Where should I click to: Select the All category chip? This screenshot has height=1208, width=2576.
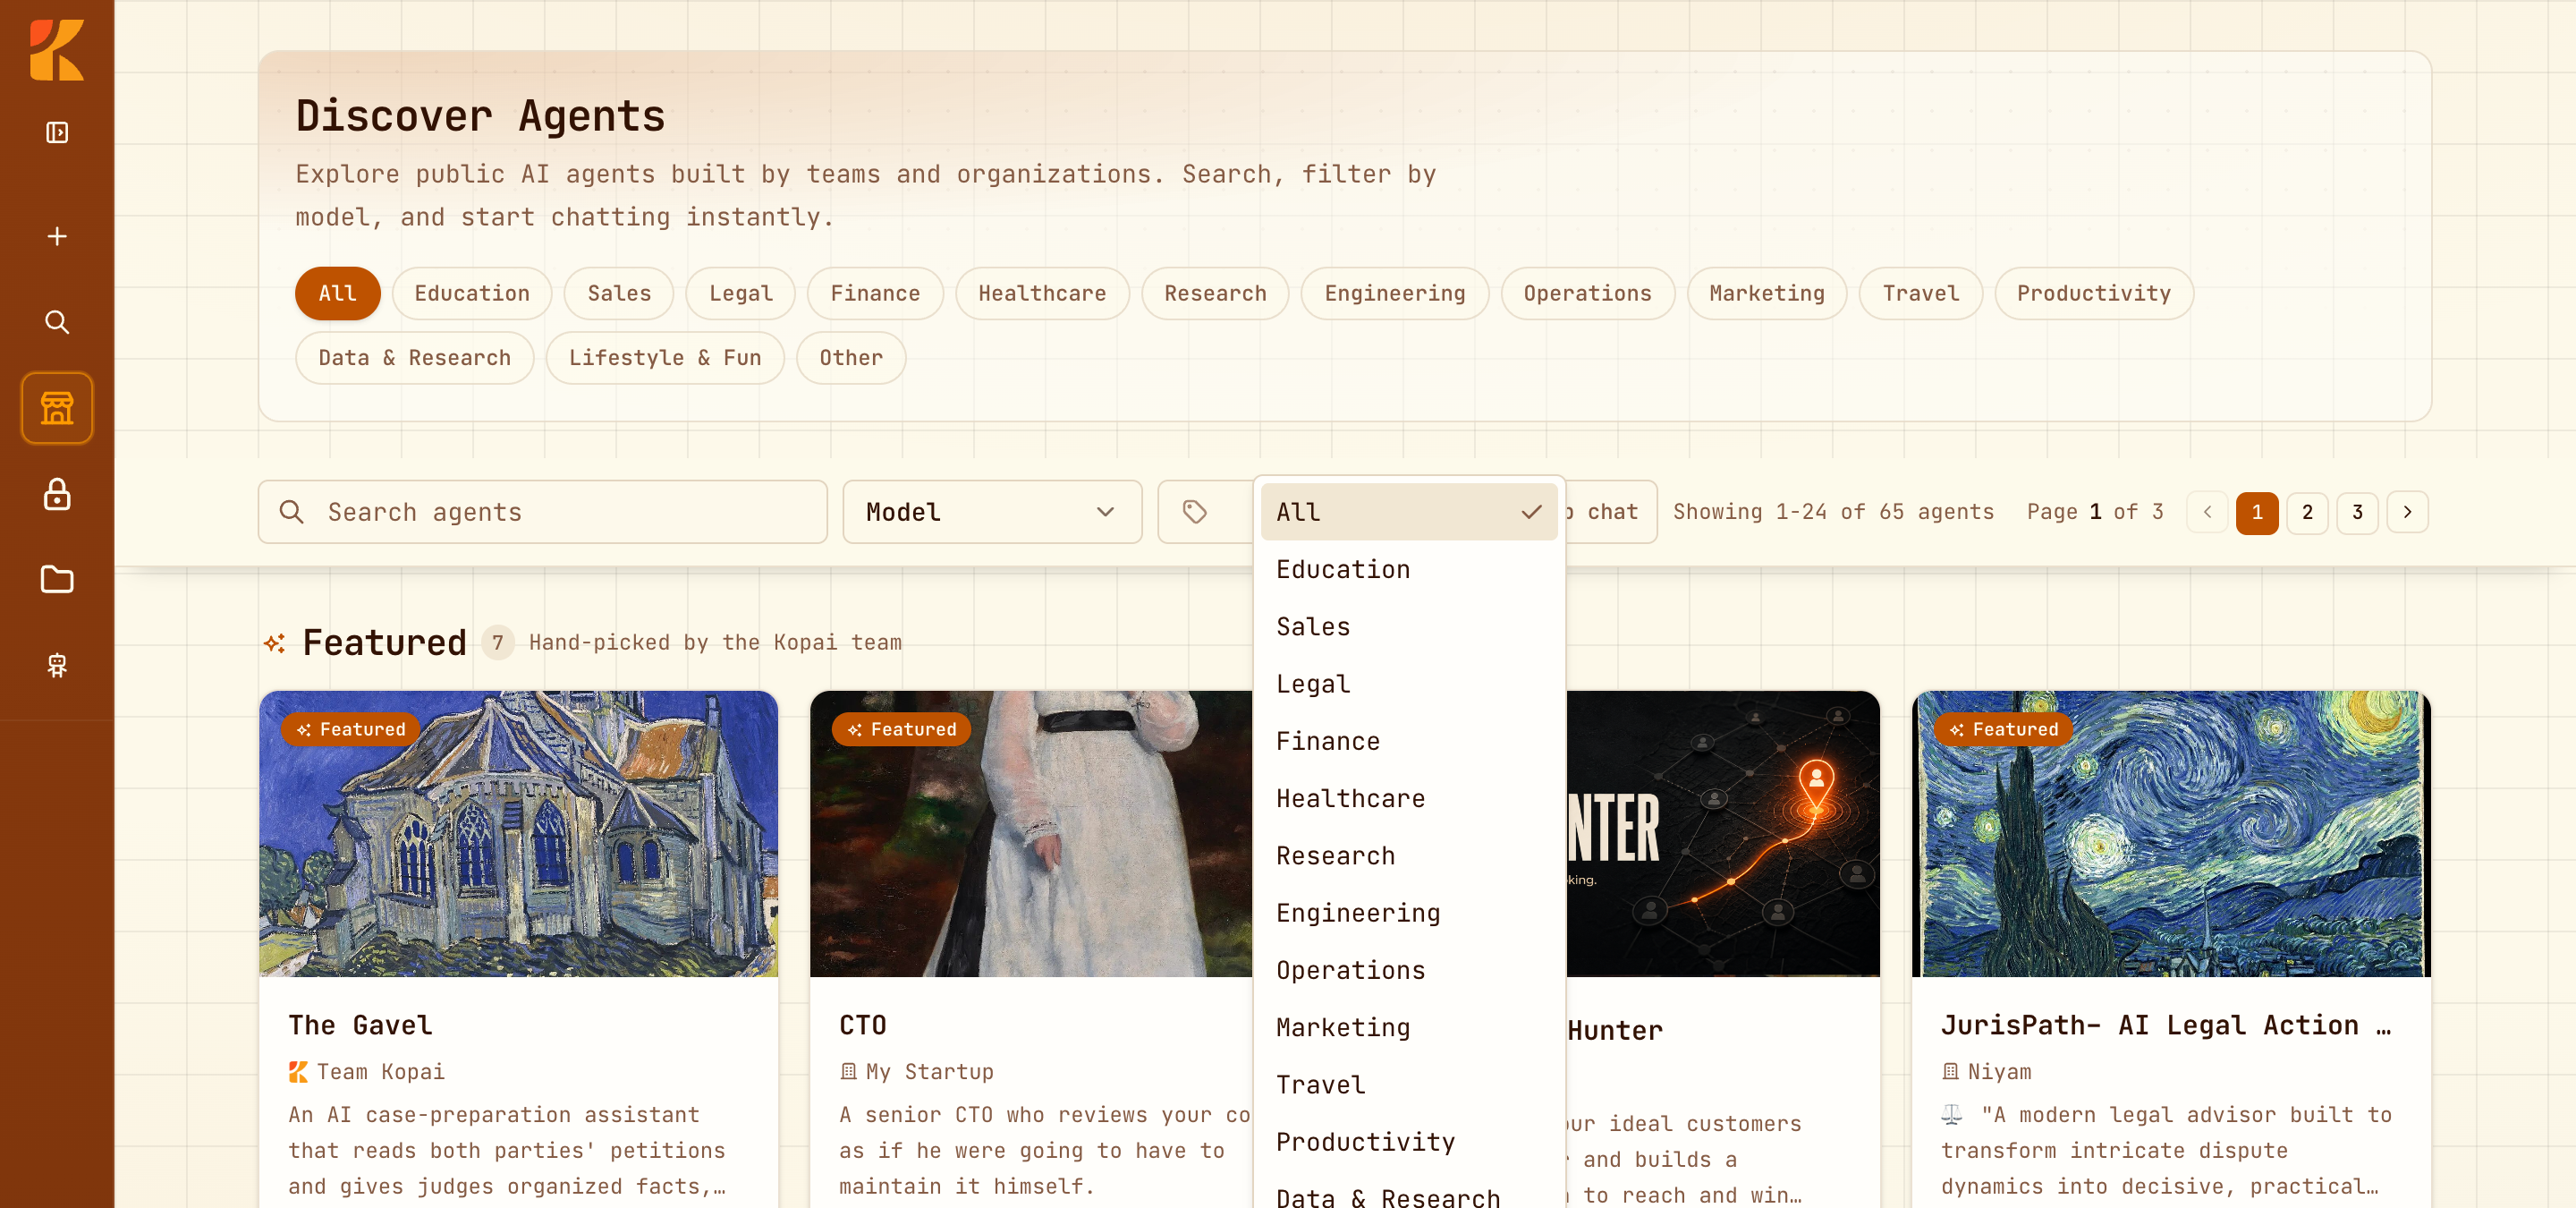[337, 293]
